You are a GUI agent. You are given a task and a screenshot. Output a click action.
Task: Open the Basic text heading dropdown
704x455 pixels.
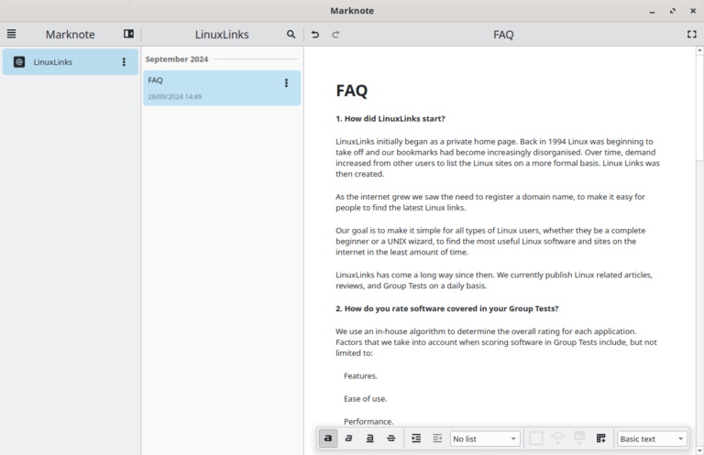coord(652,439)
